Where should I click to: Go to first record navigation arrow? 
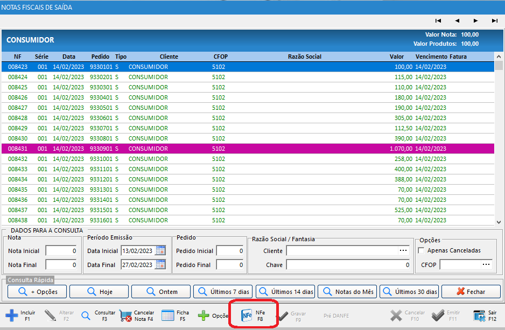[x=438, y=20]
